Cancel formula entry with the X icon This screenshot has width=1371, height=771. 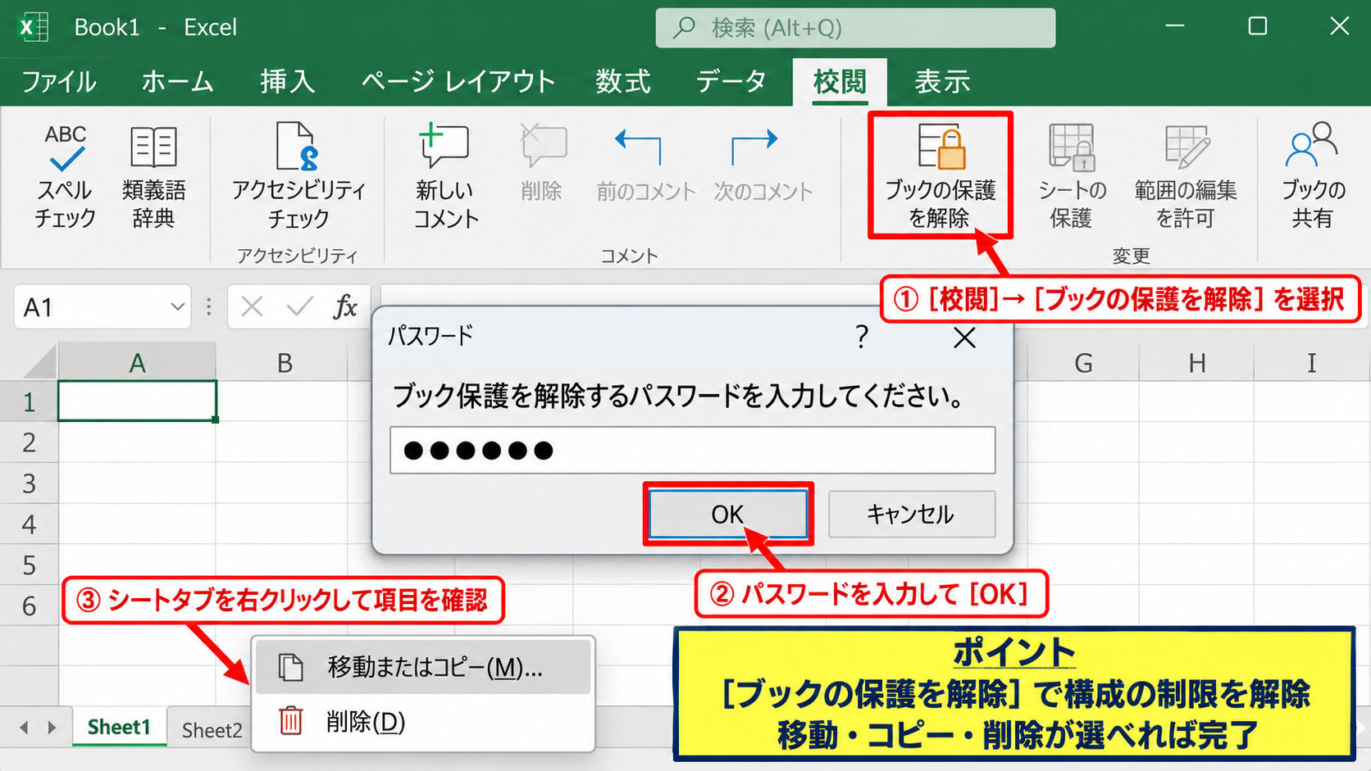click(252, 307)
